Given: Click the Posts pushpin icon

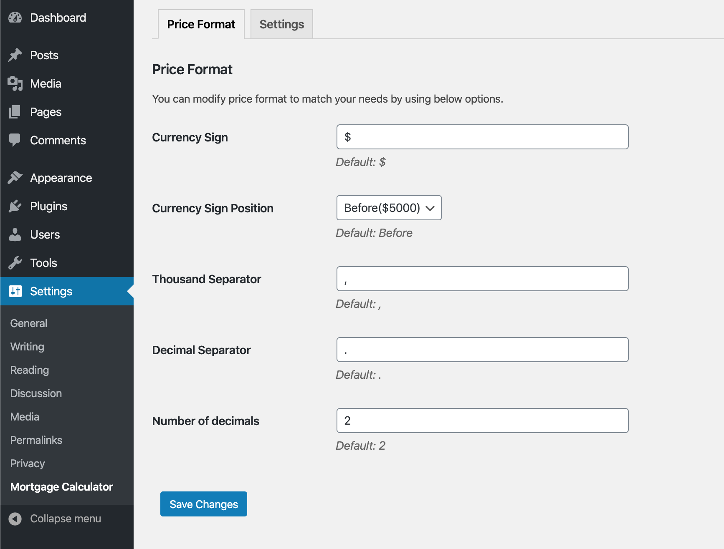Looking at the screenshot, I should pyautogui.click(x=15, y=55).
